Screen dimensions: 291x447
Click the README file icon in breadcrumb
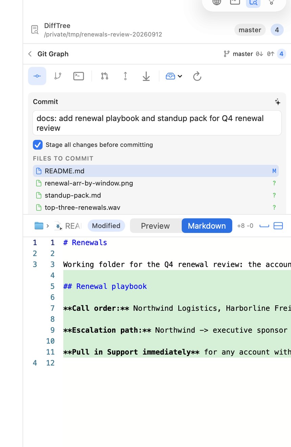tap(58, 226)
